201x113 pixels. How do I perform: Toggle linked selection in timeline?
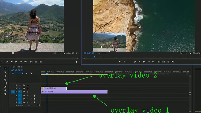click(22, 73)
